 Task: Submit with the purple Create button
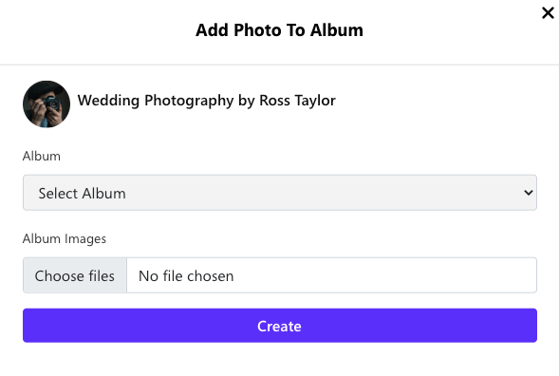(280, 326)
